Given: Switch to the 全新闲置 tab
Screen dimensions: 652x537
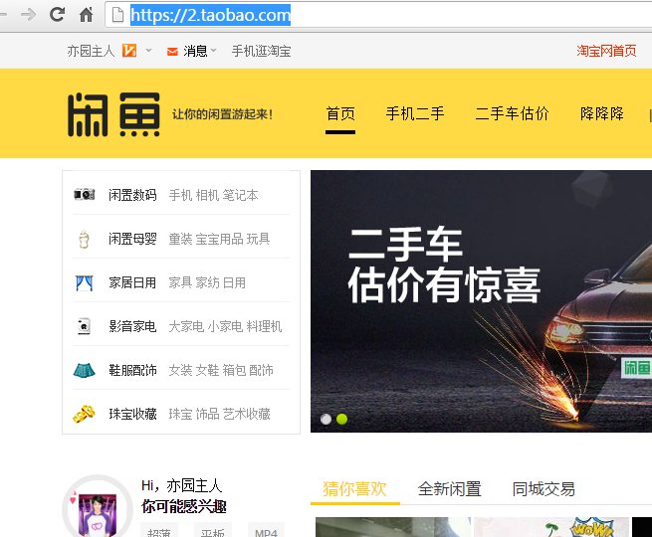Looking at the screenshot, I should click(449, 489).
